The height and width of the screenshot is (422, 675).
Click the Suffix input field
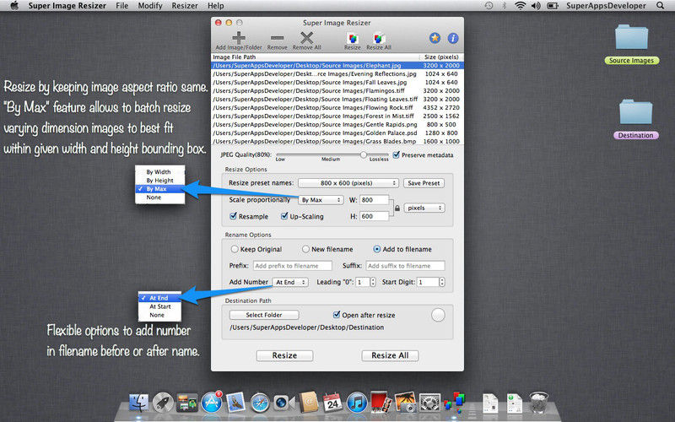406,266
